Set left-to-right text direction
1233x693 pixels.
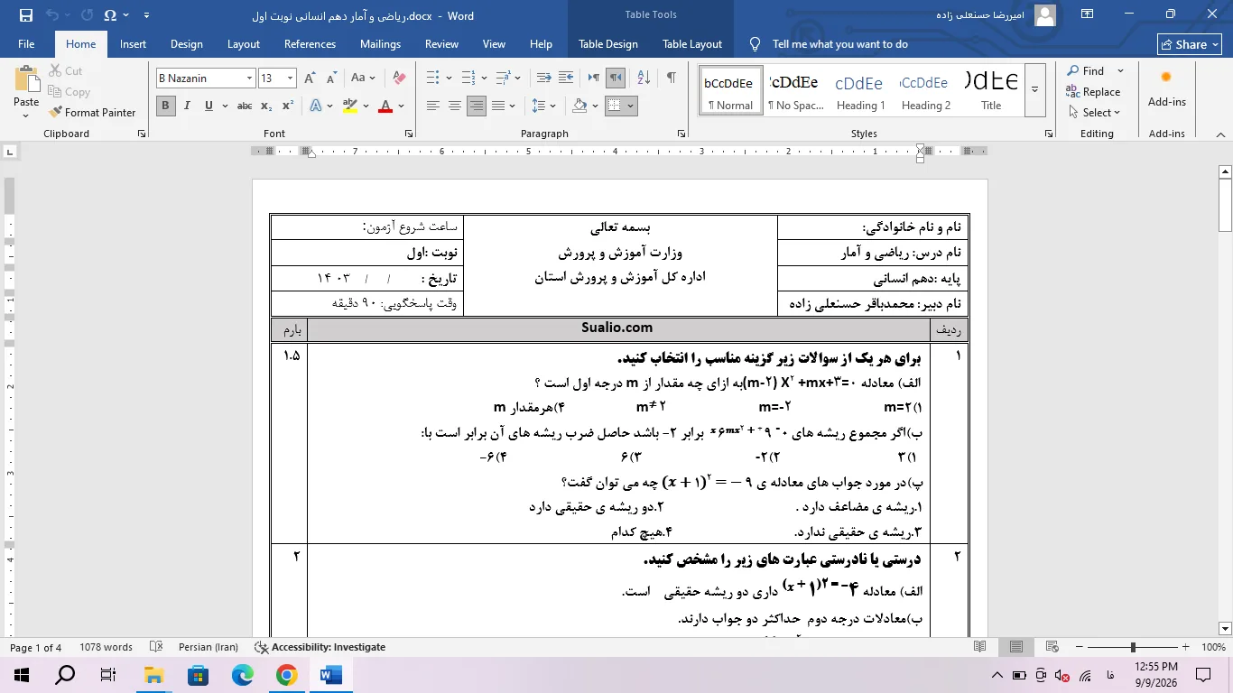coord(594,79)
